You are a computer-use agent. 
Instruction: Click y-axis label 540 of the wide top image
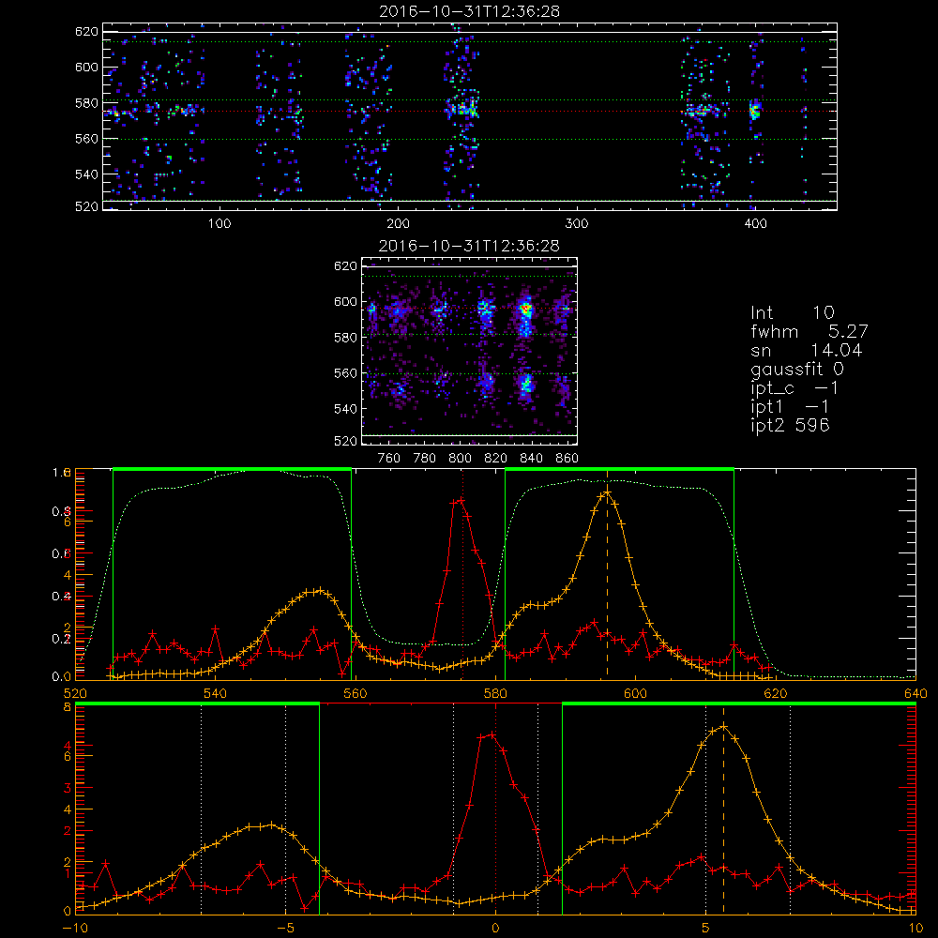[x=86, y=174]
